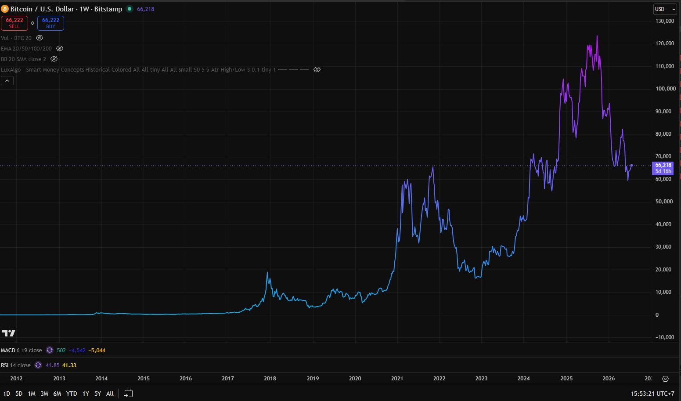The image size is (681, 401).
Task: Select the RSI 14 close legend
Action: (16, 365)
